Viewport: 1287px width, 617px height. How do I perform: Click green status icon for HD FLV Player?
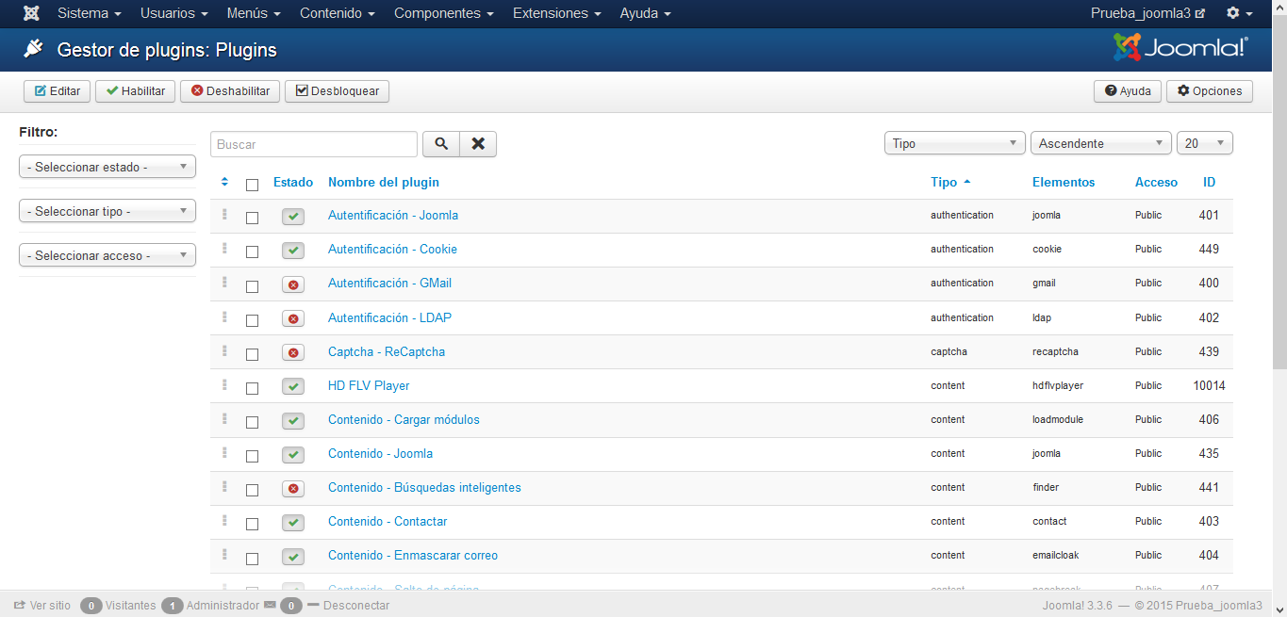point(293,386)
